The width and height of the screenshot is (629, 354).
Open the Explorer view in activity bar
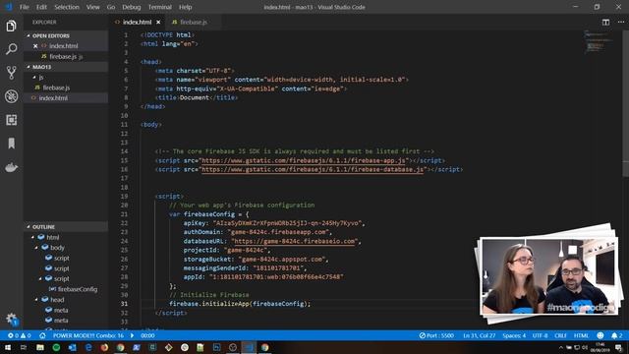pyautogui.click(x=11, y=27)
